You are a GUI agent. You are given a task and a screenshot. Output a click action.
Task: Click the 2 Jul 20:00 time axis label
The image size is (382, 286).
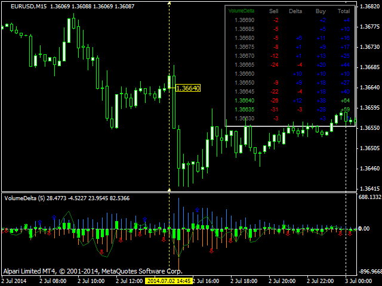282,281
